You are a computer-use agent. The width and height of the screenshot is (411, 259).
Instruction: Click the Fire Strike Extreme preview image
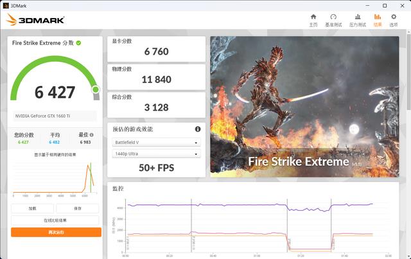304,106
